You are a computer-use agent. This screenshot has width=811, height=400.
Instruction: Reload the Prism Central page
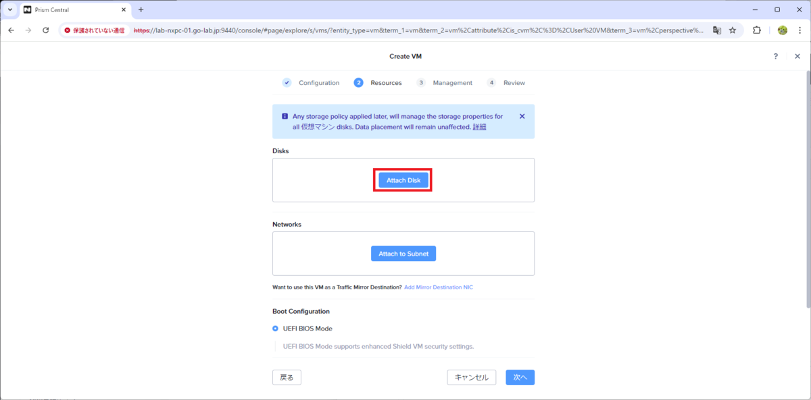point(46,30)
